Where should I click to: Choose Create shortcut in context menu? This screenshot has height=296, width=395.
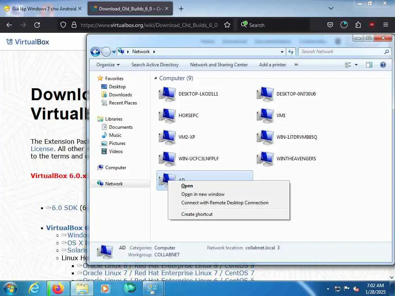tap(229, 214)
